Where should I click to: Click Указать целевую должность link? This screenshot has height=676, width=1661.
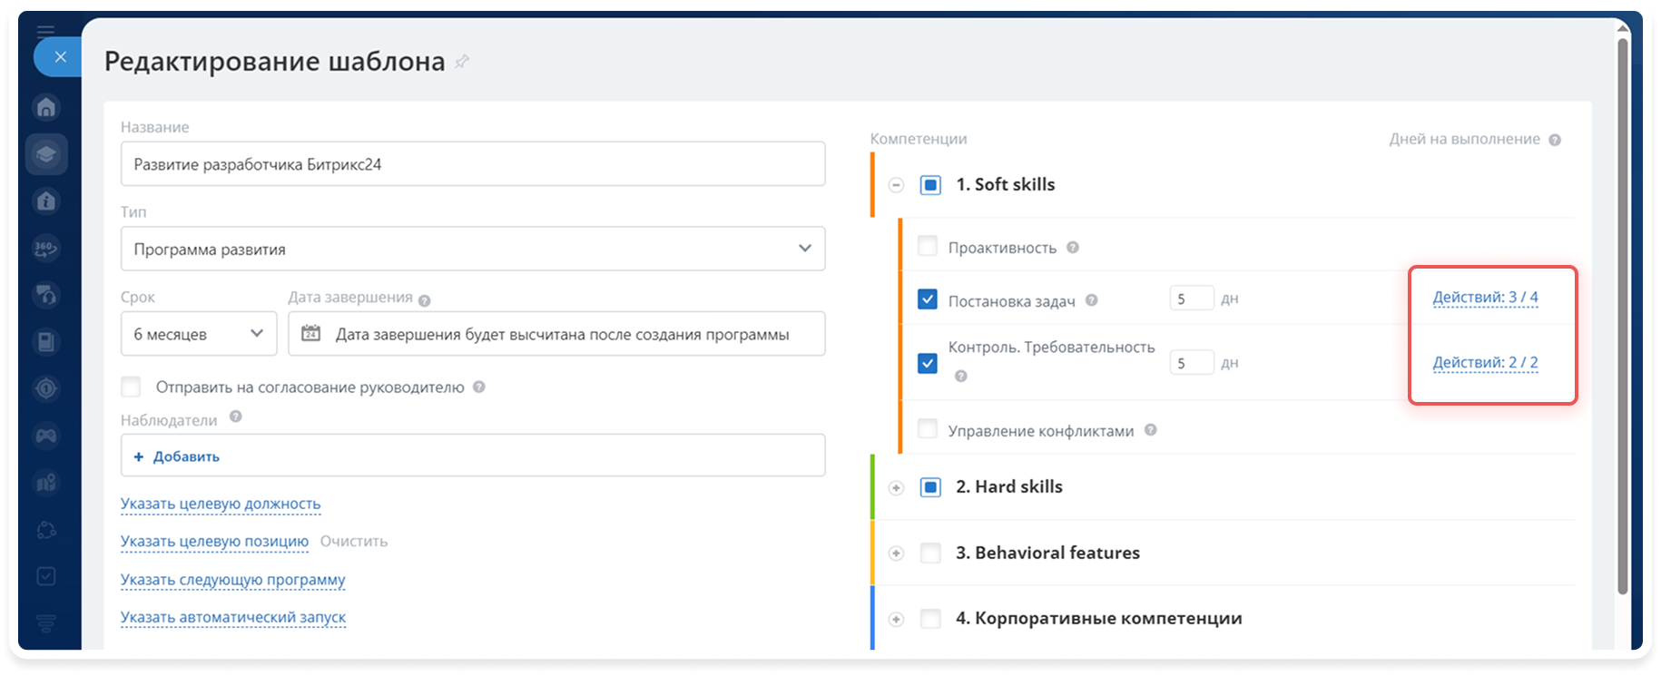[221, 504]
